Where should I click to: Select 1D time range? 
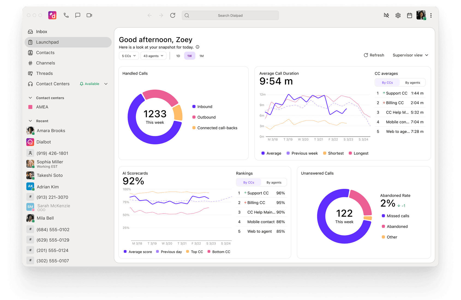click(x=178, y=56)
